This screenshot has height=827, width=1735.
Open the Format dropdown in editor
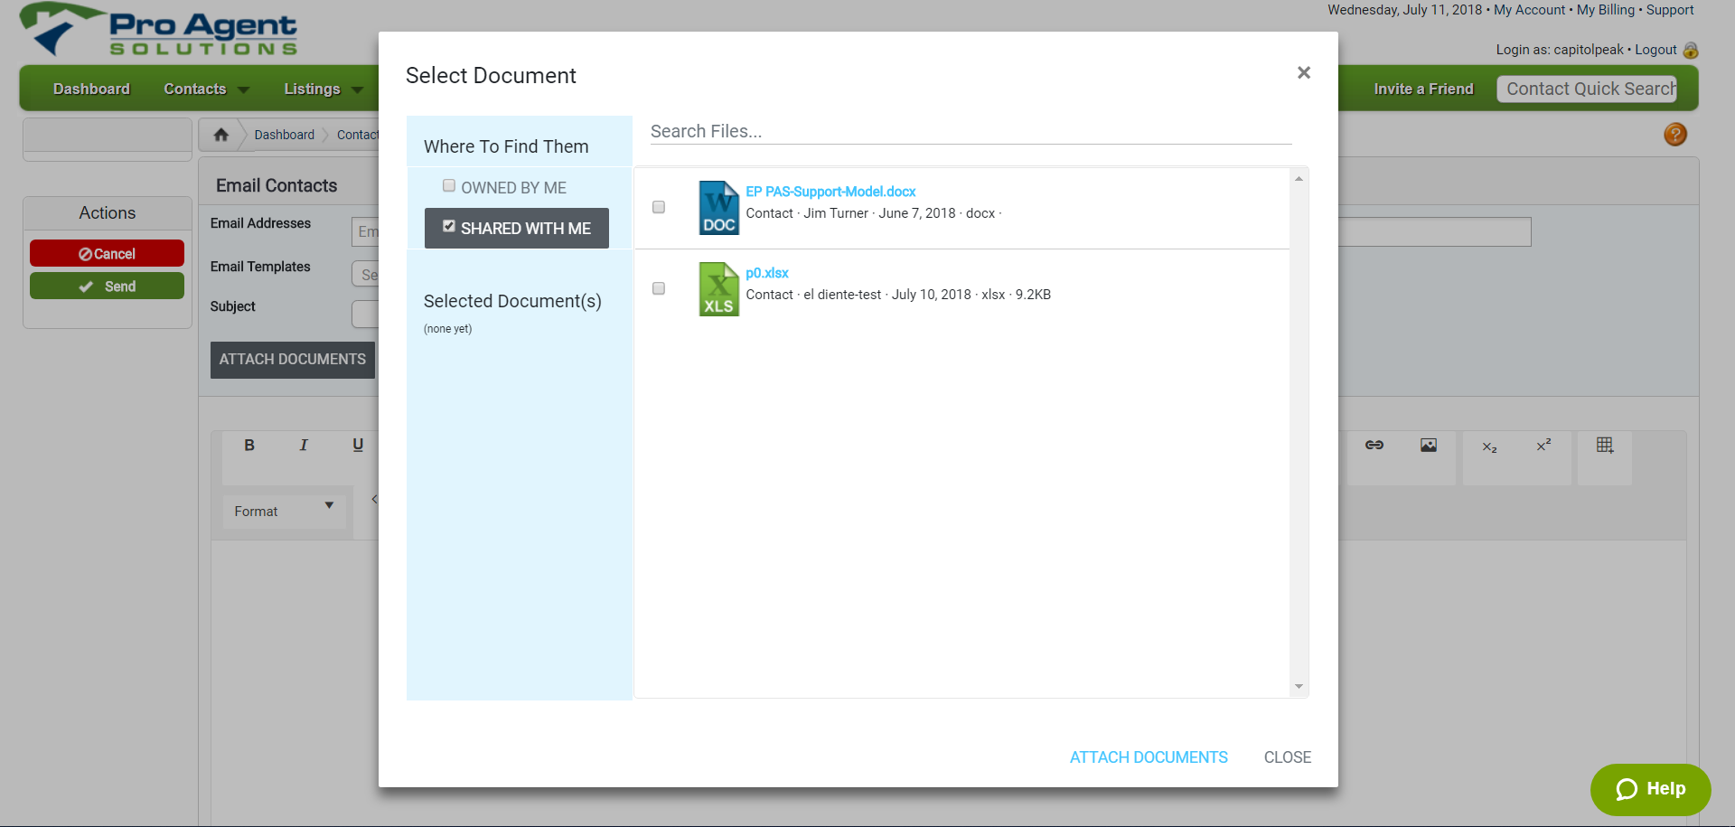(x=284, y=512)
